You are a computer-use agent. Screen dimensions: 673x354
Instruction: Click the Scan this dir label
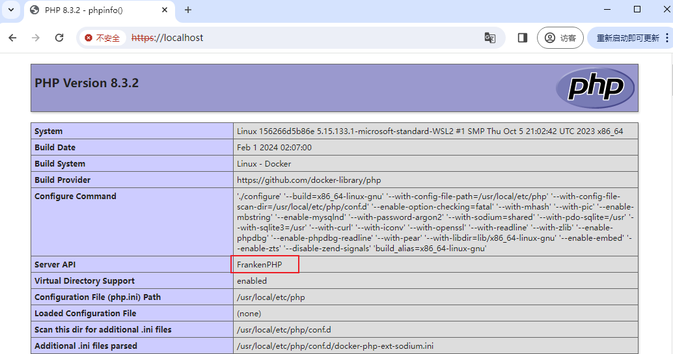coord(103,329)
